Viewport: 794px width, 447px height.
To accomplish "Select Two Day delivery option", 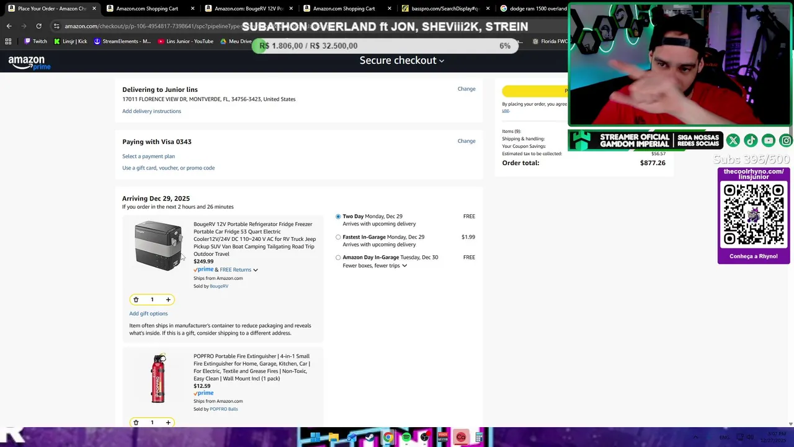I will tap(338, 217).
